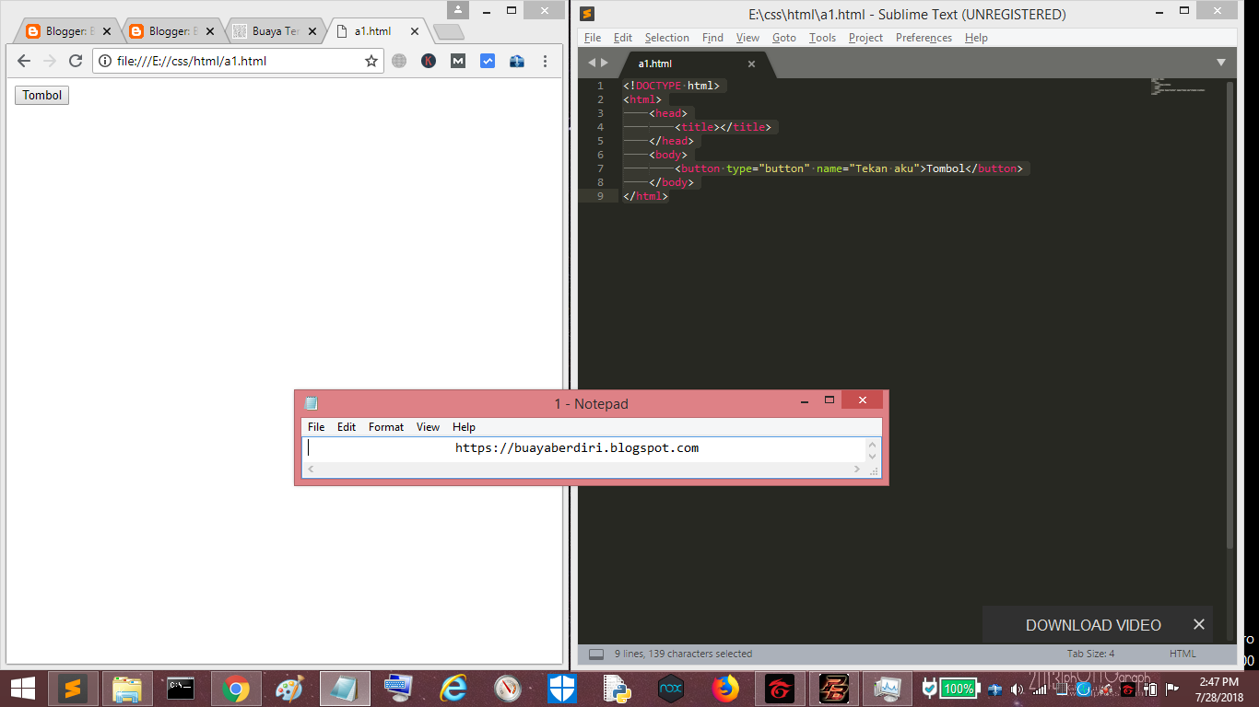Viewport: 1259px width, 707px height.
Task: View site information icon in address bar
Action: (105, 61)
